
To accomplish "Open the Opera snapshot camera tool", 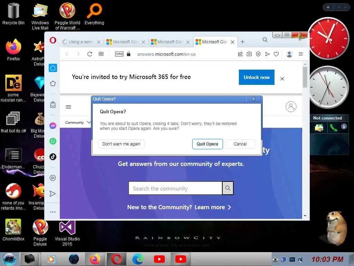I will click(249, 54).
